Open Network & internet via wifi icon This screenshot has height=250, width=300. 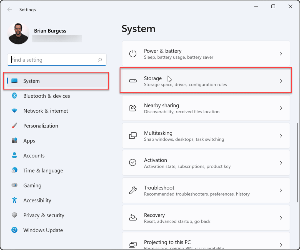[x=14, y=111]
